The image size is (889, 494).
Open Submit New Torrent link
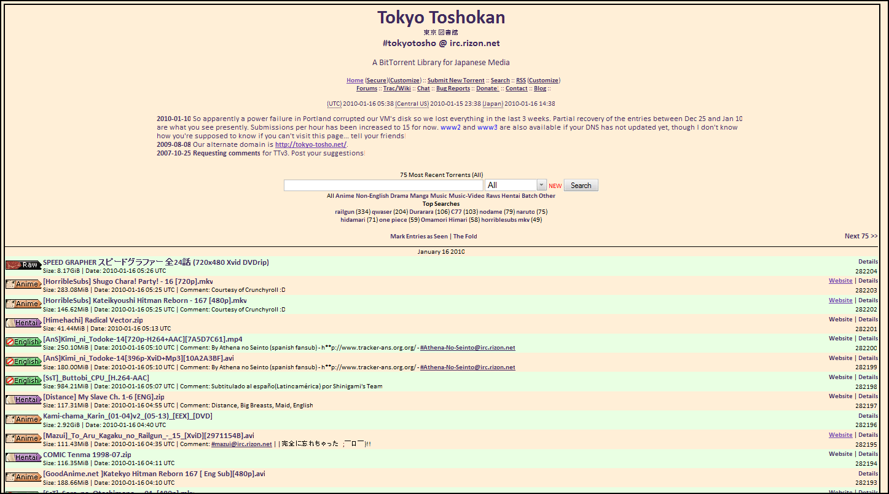[x=456, y=80]
